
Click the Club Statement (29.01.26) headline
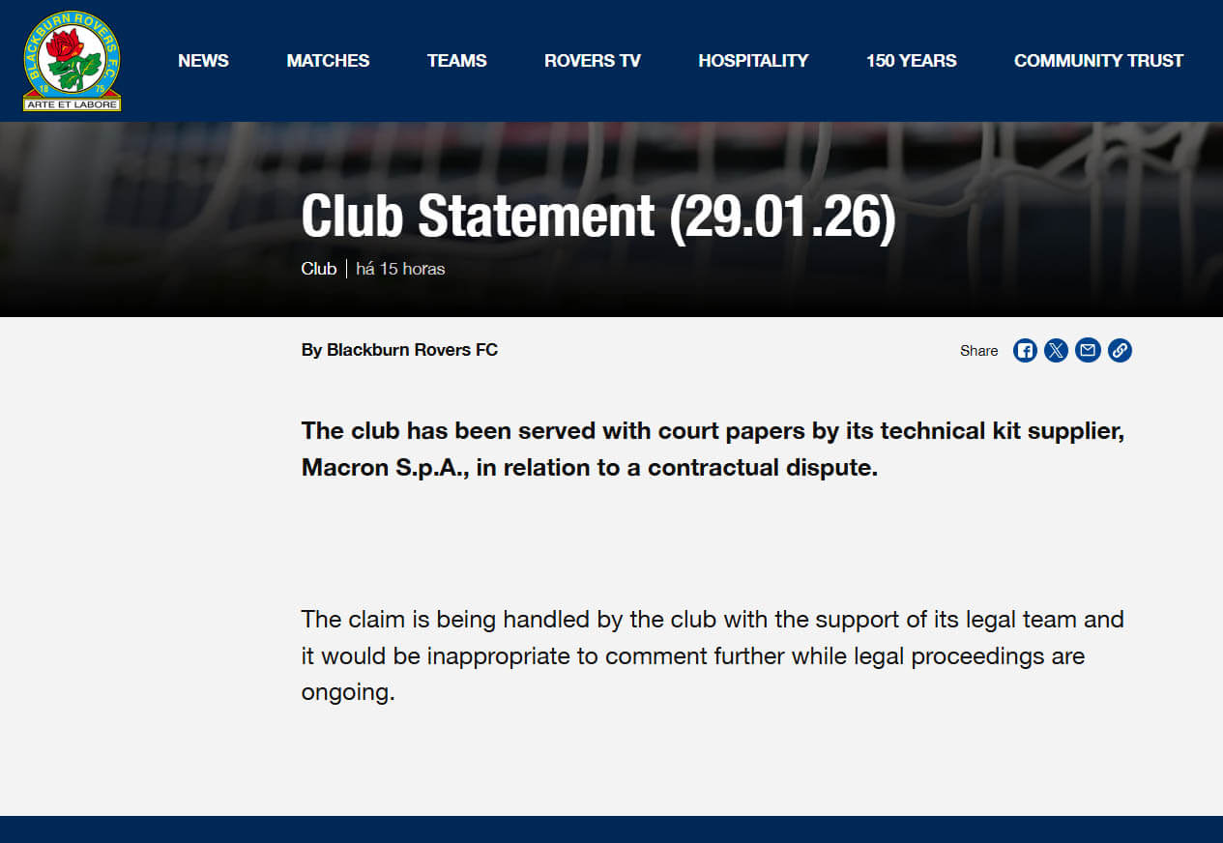(598, 216)
